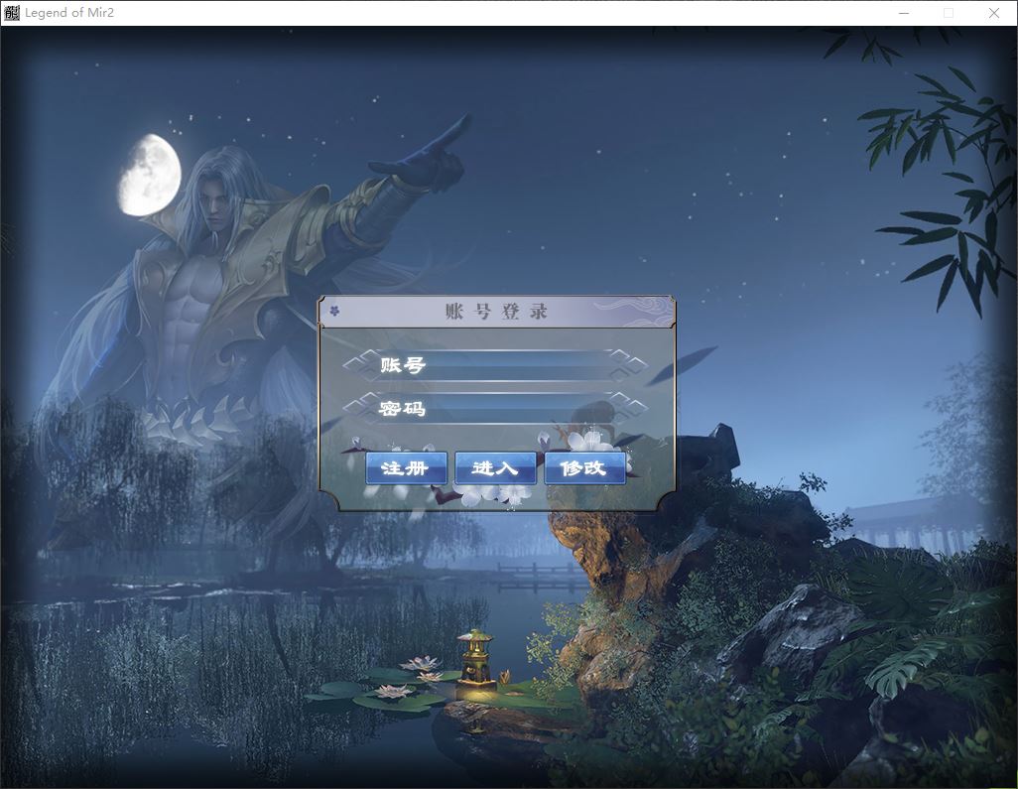
Task: Click the flower icon in login header
Action: click(335, 311)
